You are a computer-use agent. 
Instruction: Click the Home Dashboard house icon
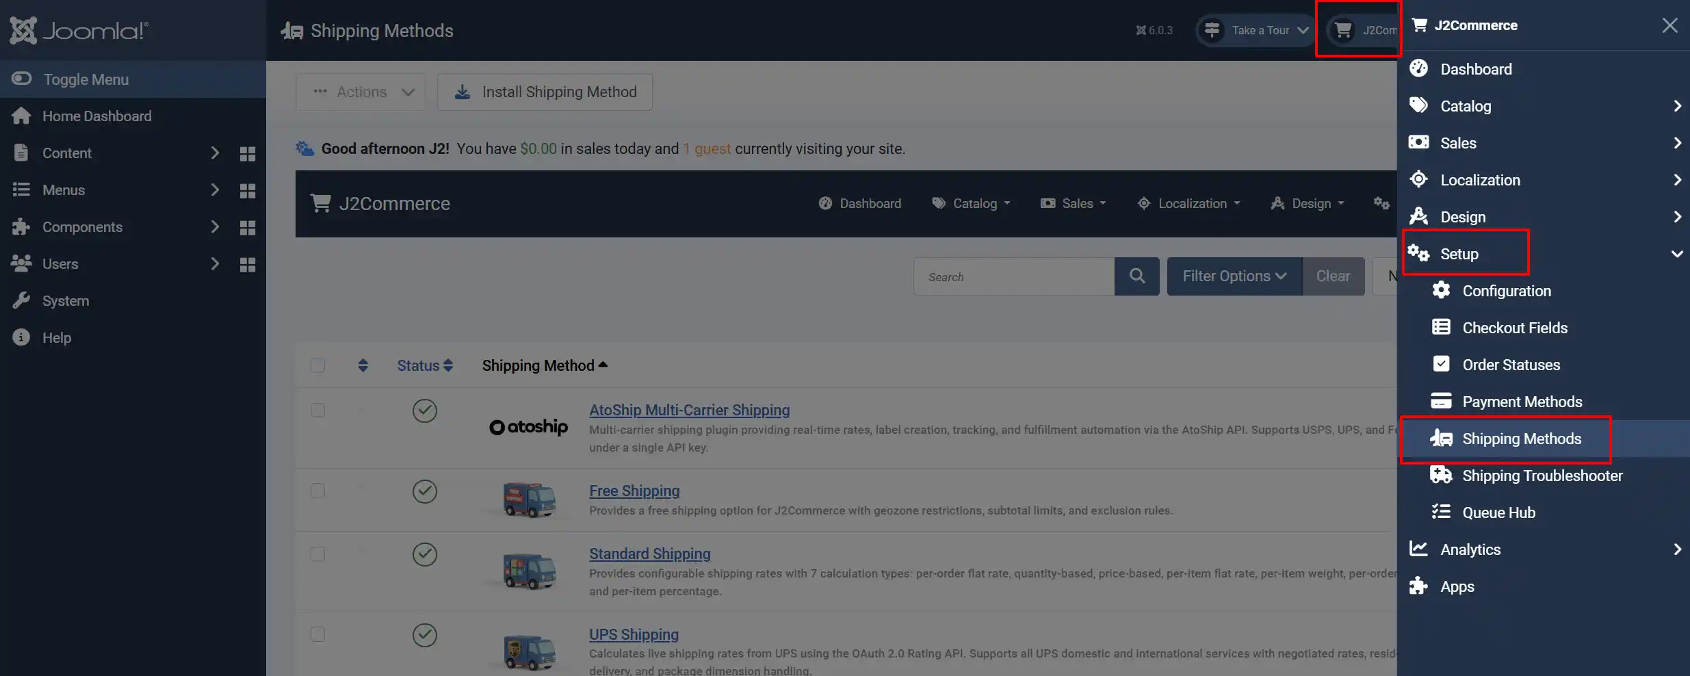click(21, 116)
